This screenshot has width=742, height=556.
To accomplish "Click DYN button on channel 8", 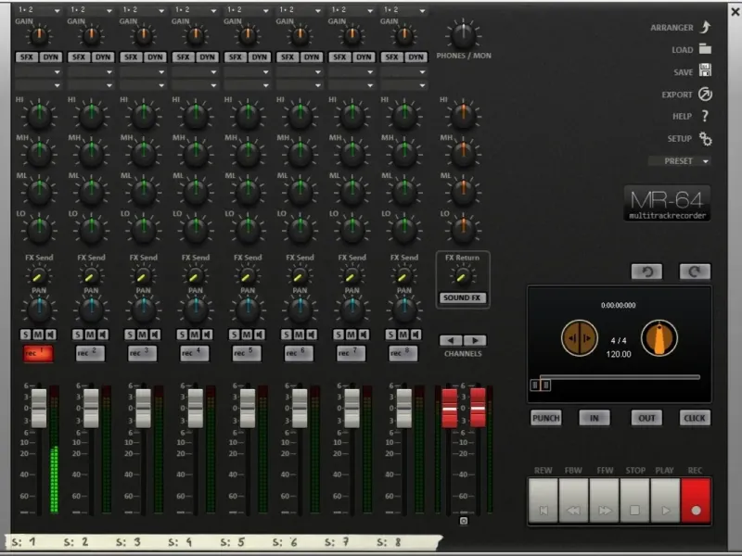I will (x=416, y=57).
